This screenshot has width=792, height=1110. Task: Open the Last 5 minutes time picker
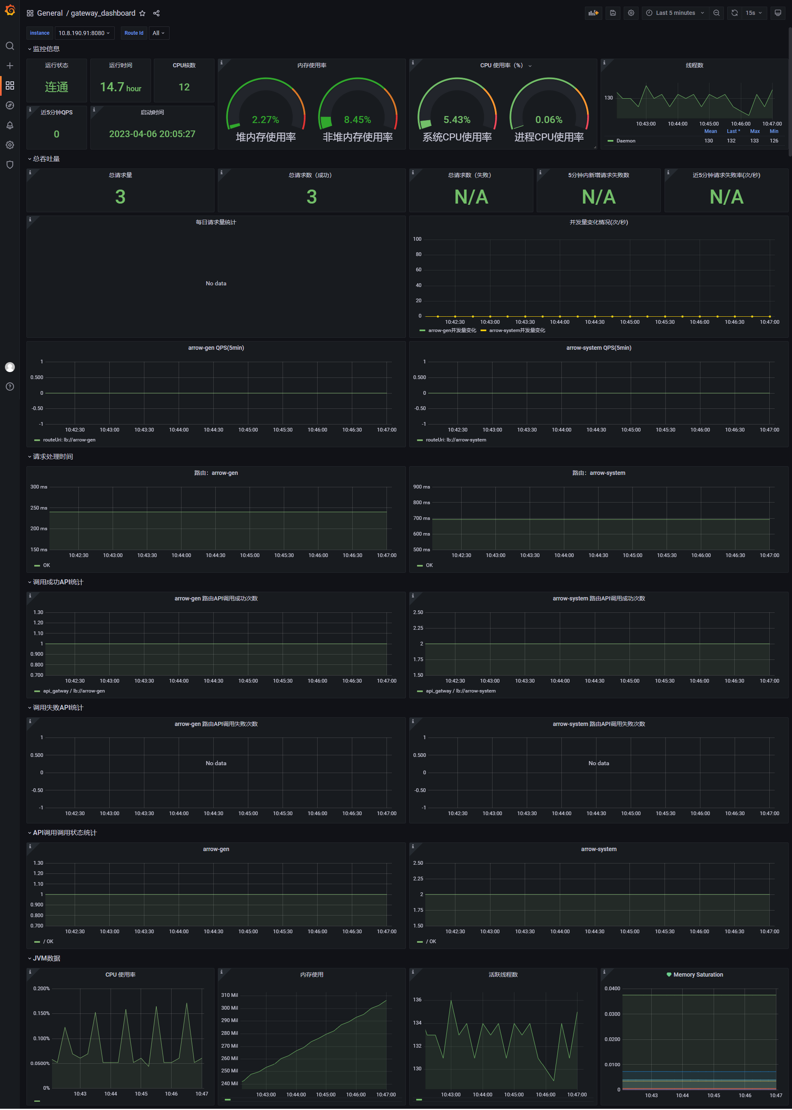click(x=675, y=13)
